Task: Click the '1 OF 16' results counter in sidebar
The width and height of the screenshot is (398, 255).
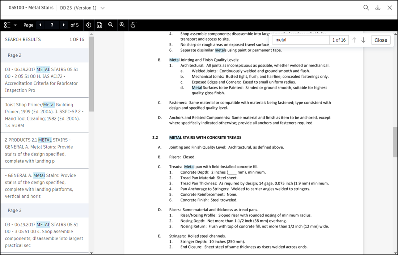Action: point(77,39)
